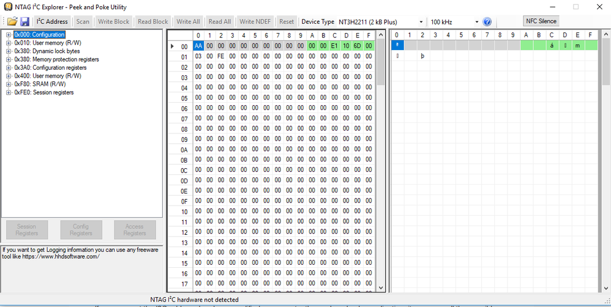The width and height of the screenshot is (611, 307).
Task: Click column header A in ASCII grid
Action: (526, 35)
